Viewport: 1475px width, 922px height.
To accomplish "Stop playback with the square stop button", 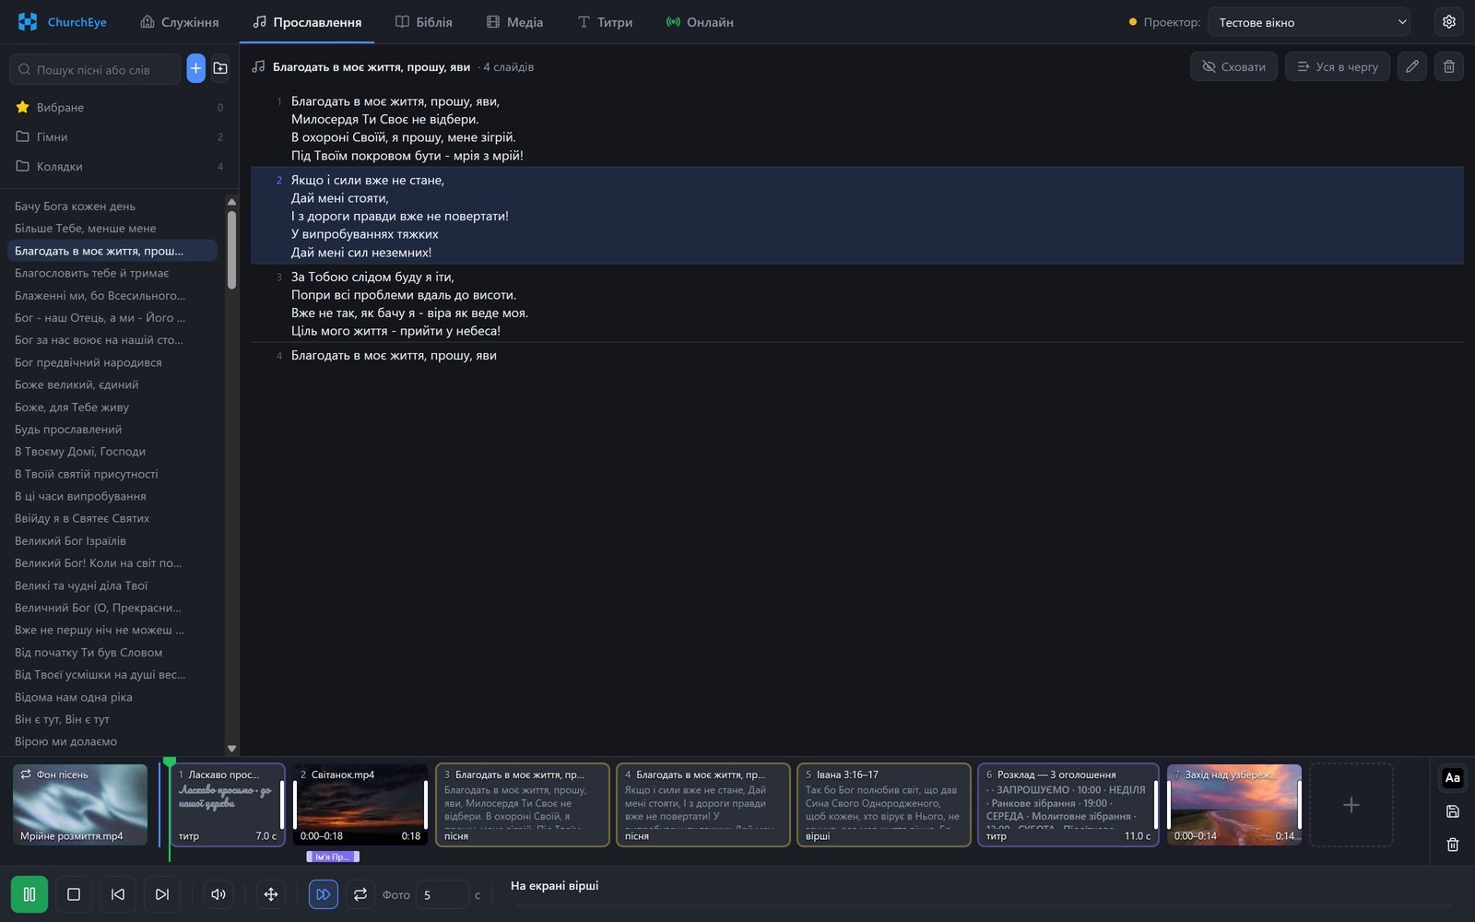I will pyautogui.click(x=74, y=894).
